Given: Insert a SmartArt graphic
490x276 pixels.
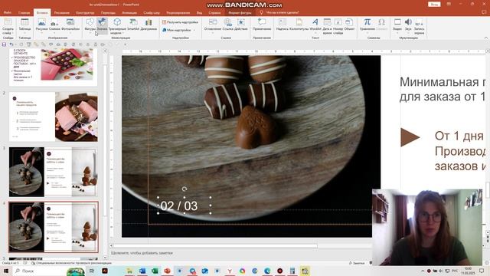Looking at the screenshot, I should pyautogui.click(x=133, y=25).
